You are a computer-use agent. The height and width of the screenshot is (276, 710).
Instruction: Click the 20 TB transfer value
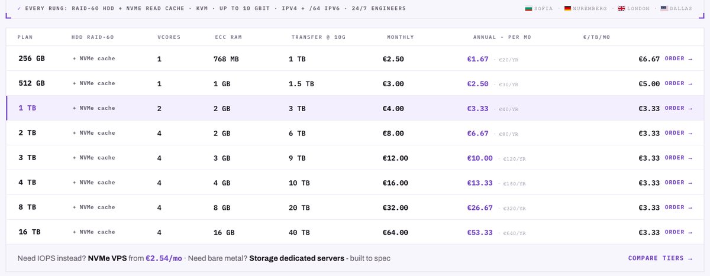(x=299, y=207)
